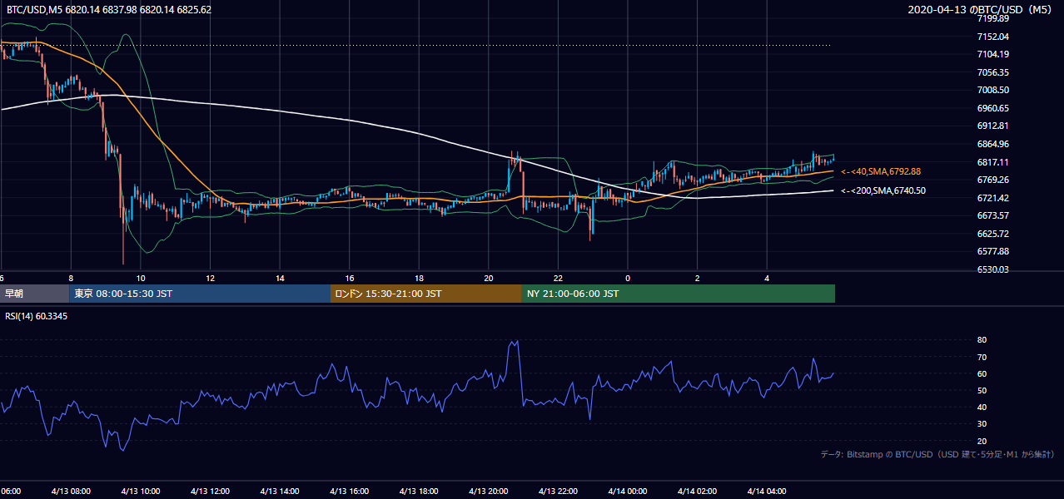1064x499 pixels.
Task: Click hour tick 10 below the price chart
Action: click(141, 279)
